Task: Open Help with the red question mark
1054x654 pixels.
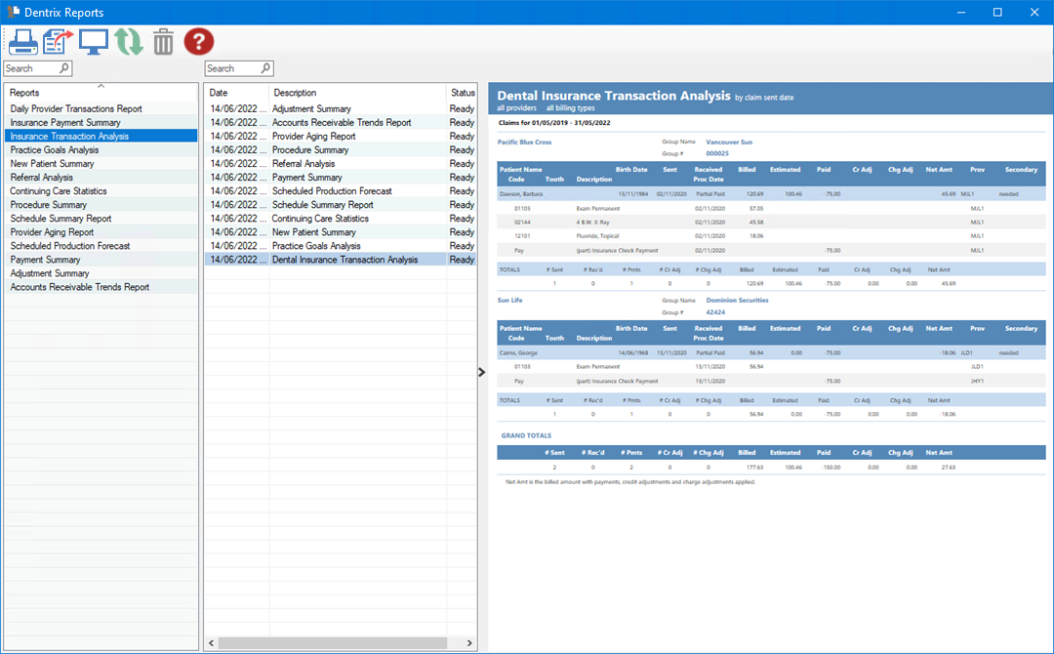Action: pos(198,42)
